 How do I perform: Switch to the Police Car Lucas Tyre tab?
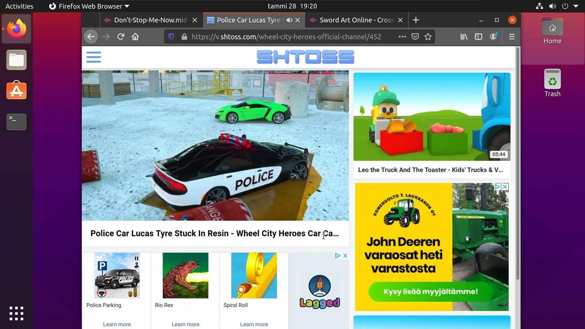[x=254, y=20]
